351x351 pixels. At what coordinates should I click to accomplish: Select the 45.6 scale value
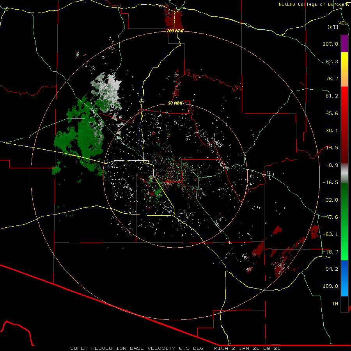pos(332,113)
